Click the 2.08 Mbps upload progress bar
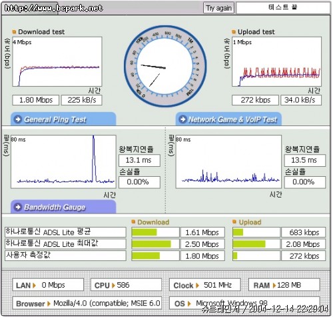 point(256,244)
